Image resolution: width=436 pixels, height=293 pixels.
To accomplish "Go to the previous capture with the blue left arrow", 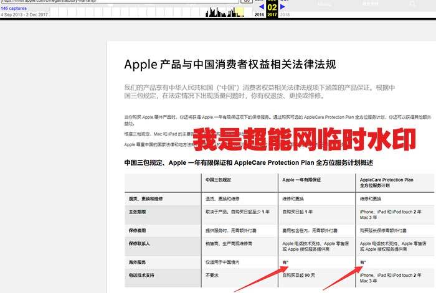I will pyautogui.click(x=262, y=7).
